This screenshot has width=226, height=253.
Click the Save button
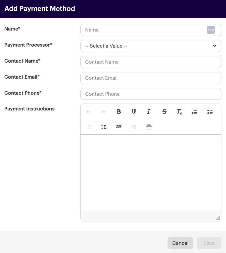(209, 243)
